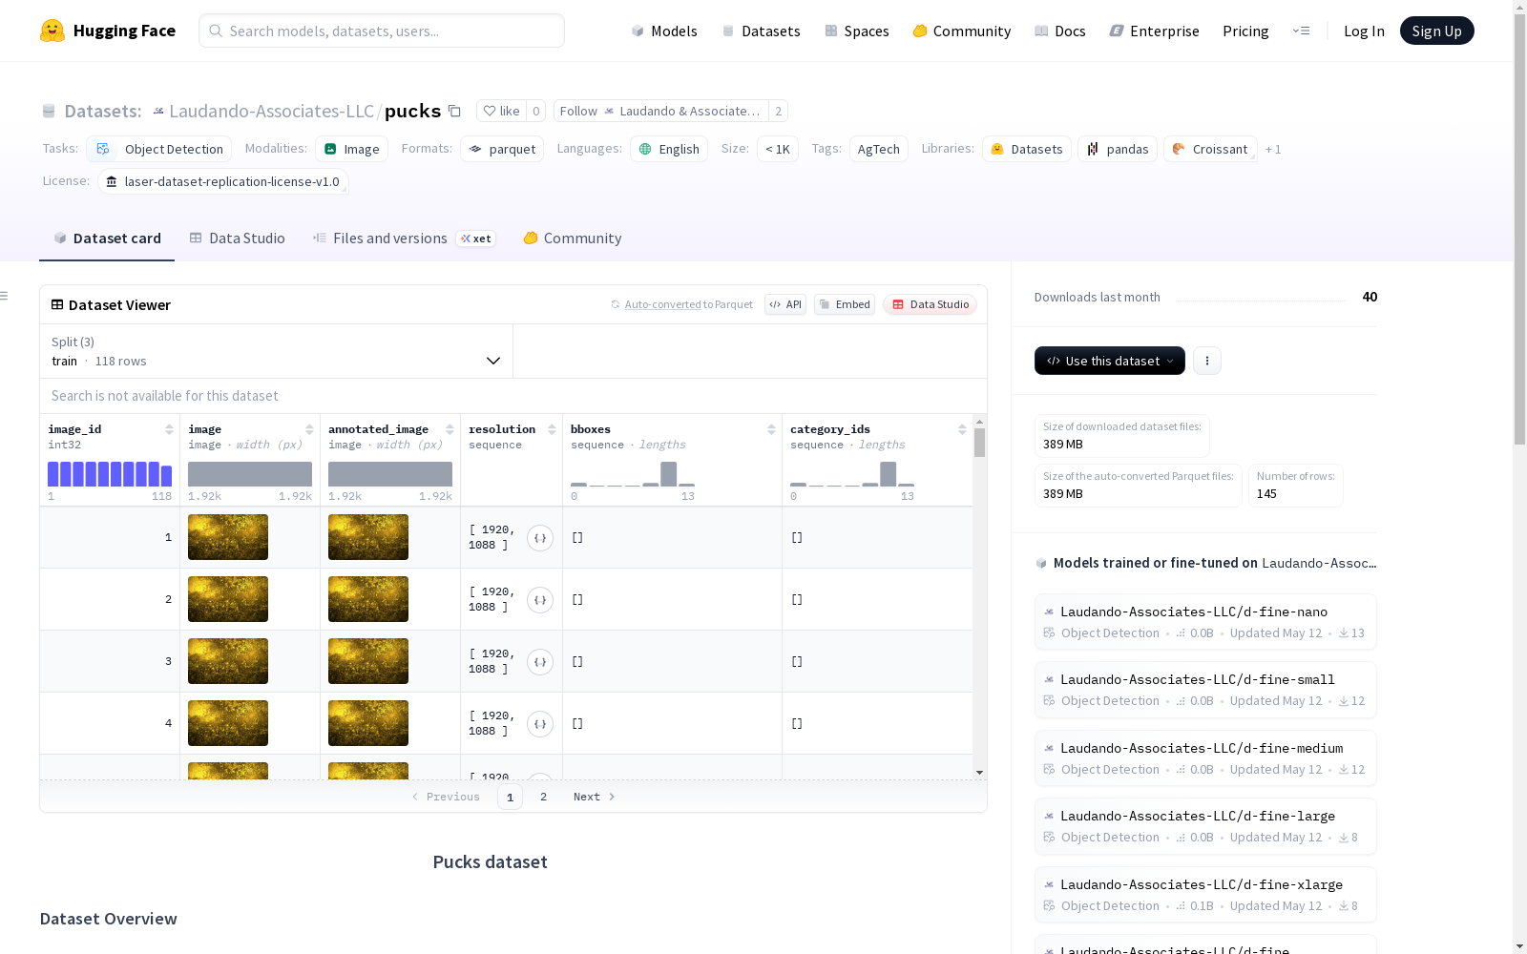Go to page 2 of viewer
Screen dimensions: 1527x954
(544, 797)
